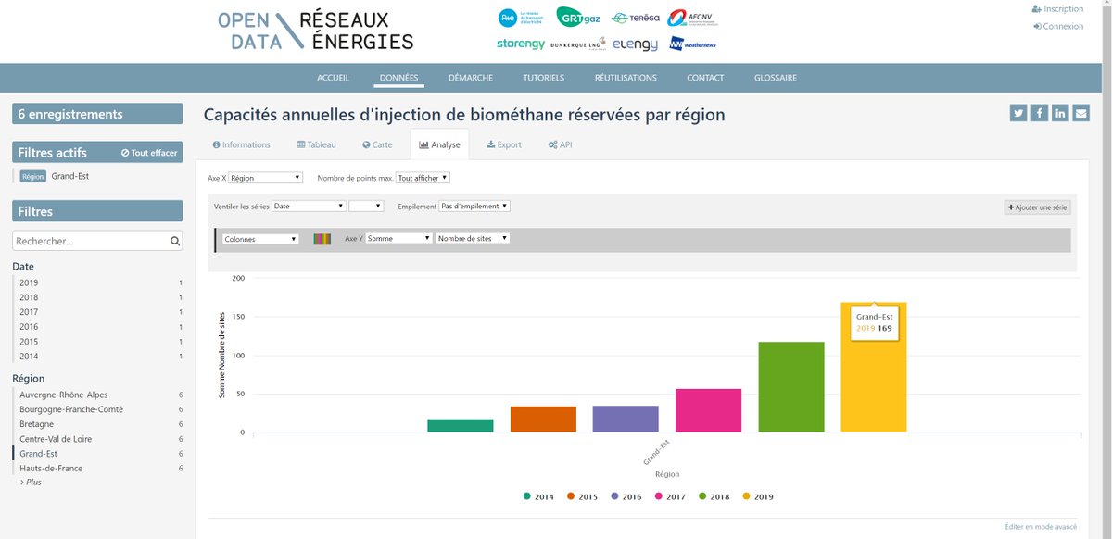Image resolution: width=1112 pixels, height=539 pixels.
Task: Open GLOSSAIRE in navigation
Action: (776, 78)
